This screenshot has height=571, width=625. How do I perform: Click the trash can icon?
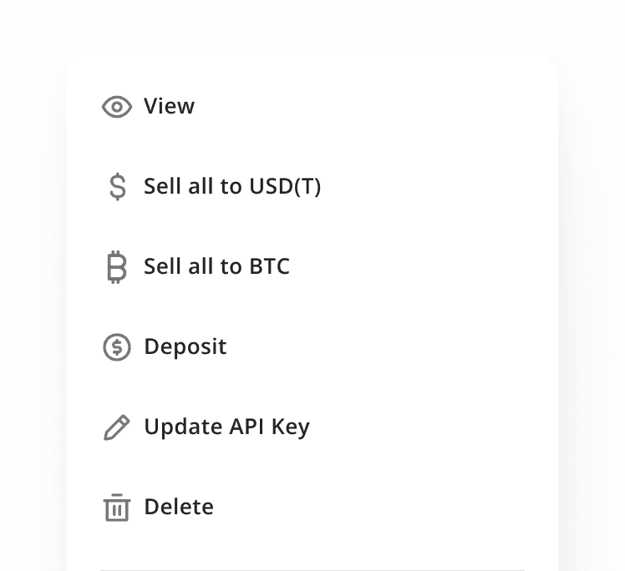point(117,508)
